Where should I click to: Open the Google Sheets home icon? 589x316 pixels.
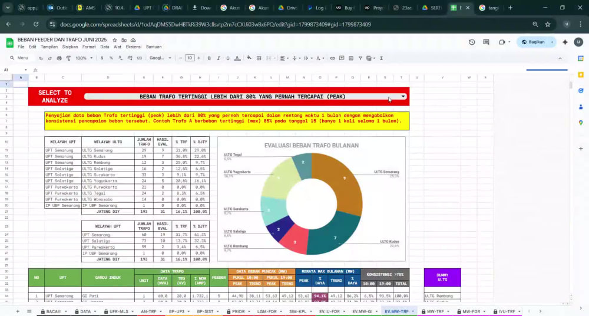click(10, 43)
